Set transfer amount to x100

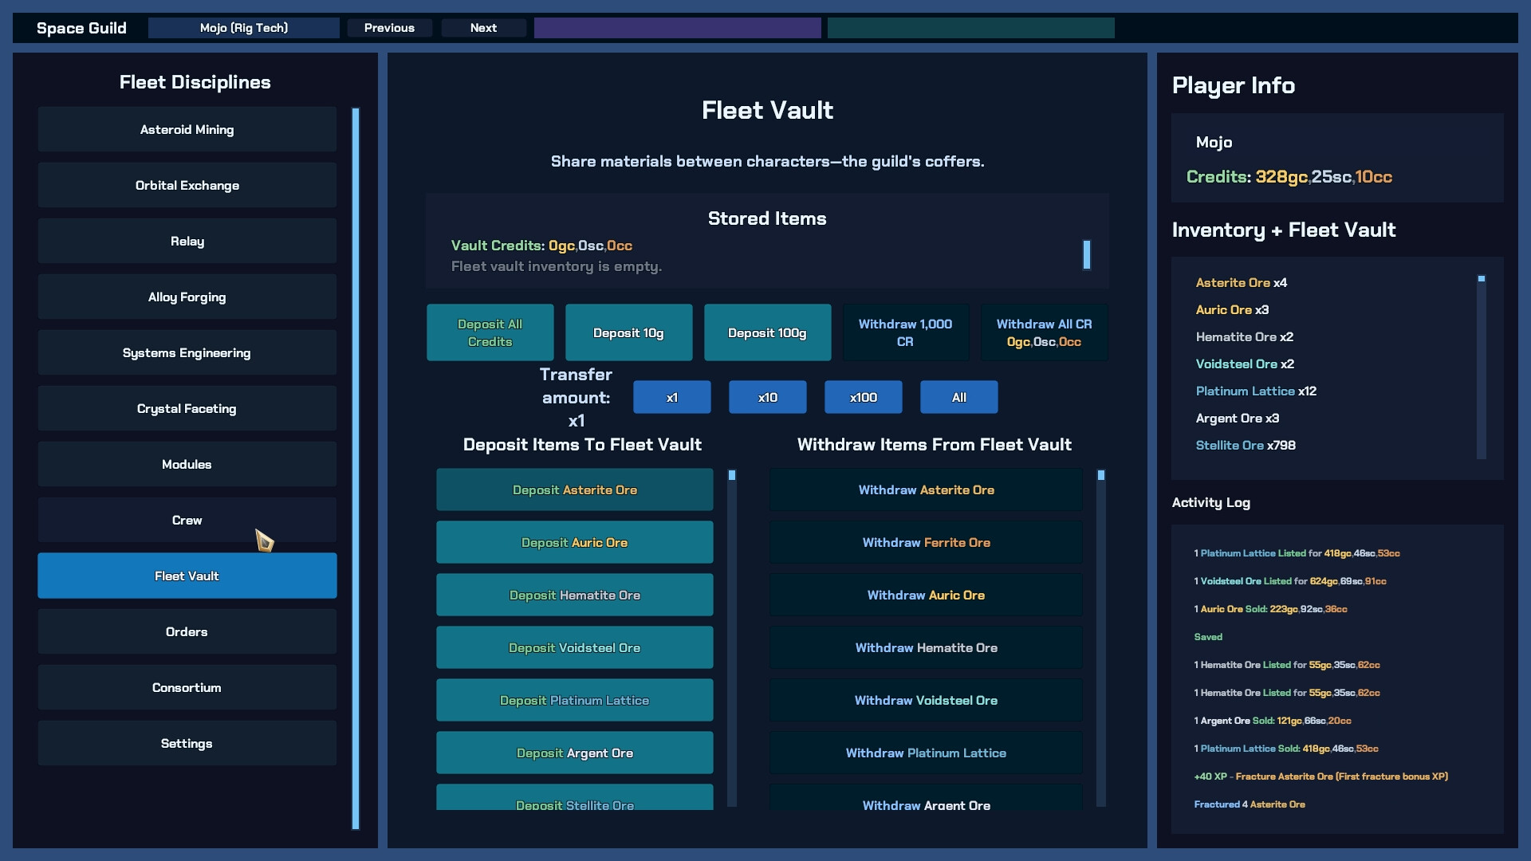[863, 397]
